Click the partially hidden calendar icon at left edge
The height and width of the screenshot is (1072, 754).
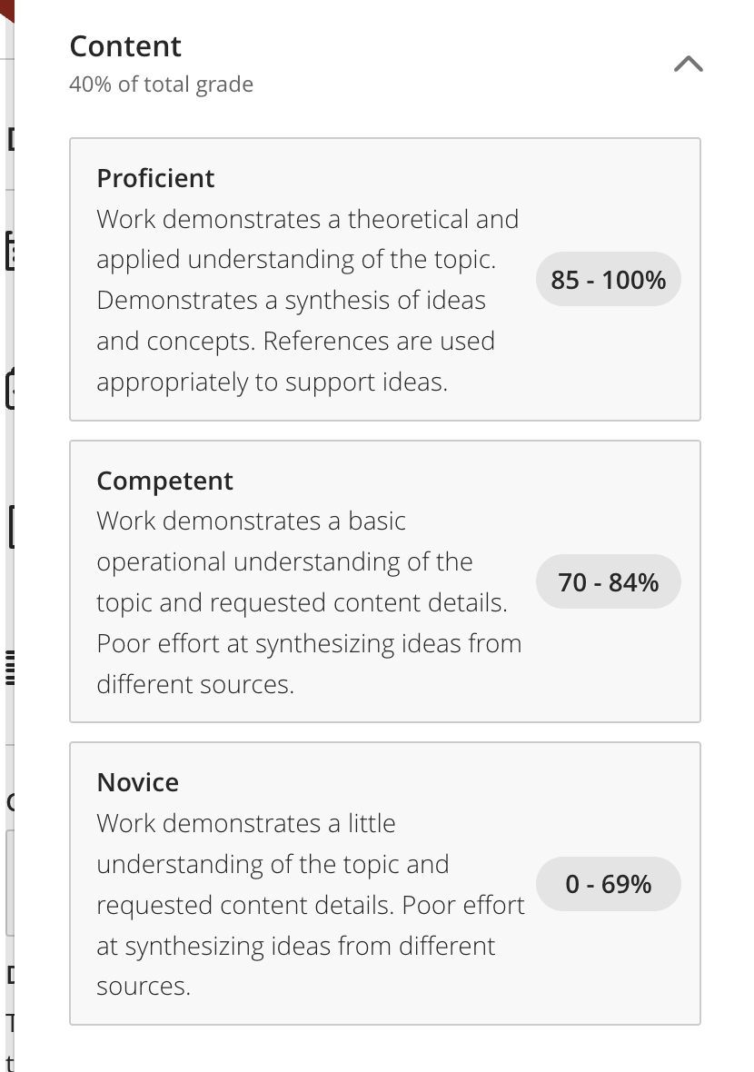click(10, 250)
